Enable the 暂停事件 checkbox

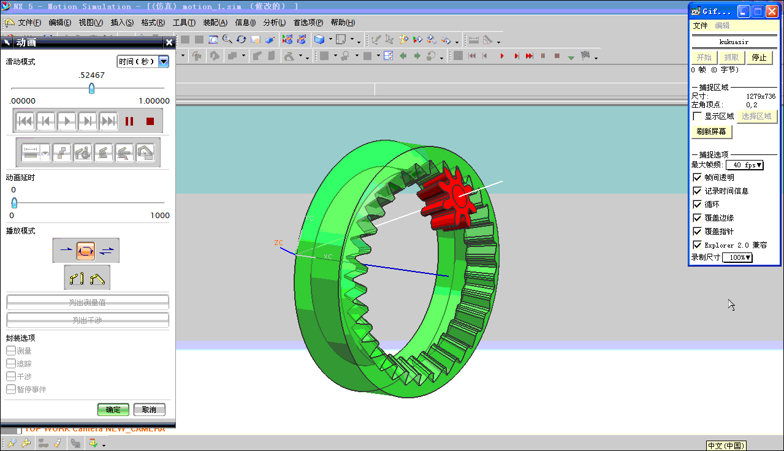click(11, 389)
